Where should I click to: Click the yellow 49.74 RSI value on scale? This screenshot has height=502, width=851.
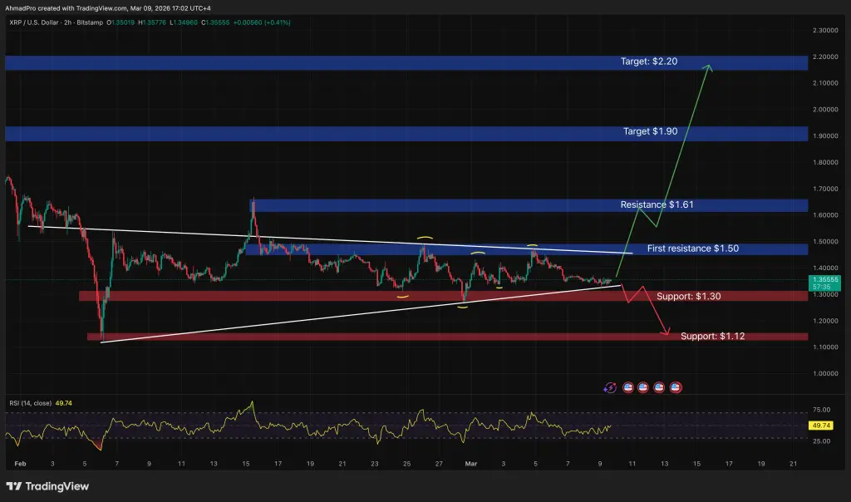click(x=821, y=425)
